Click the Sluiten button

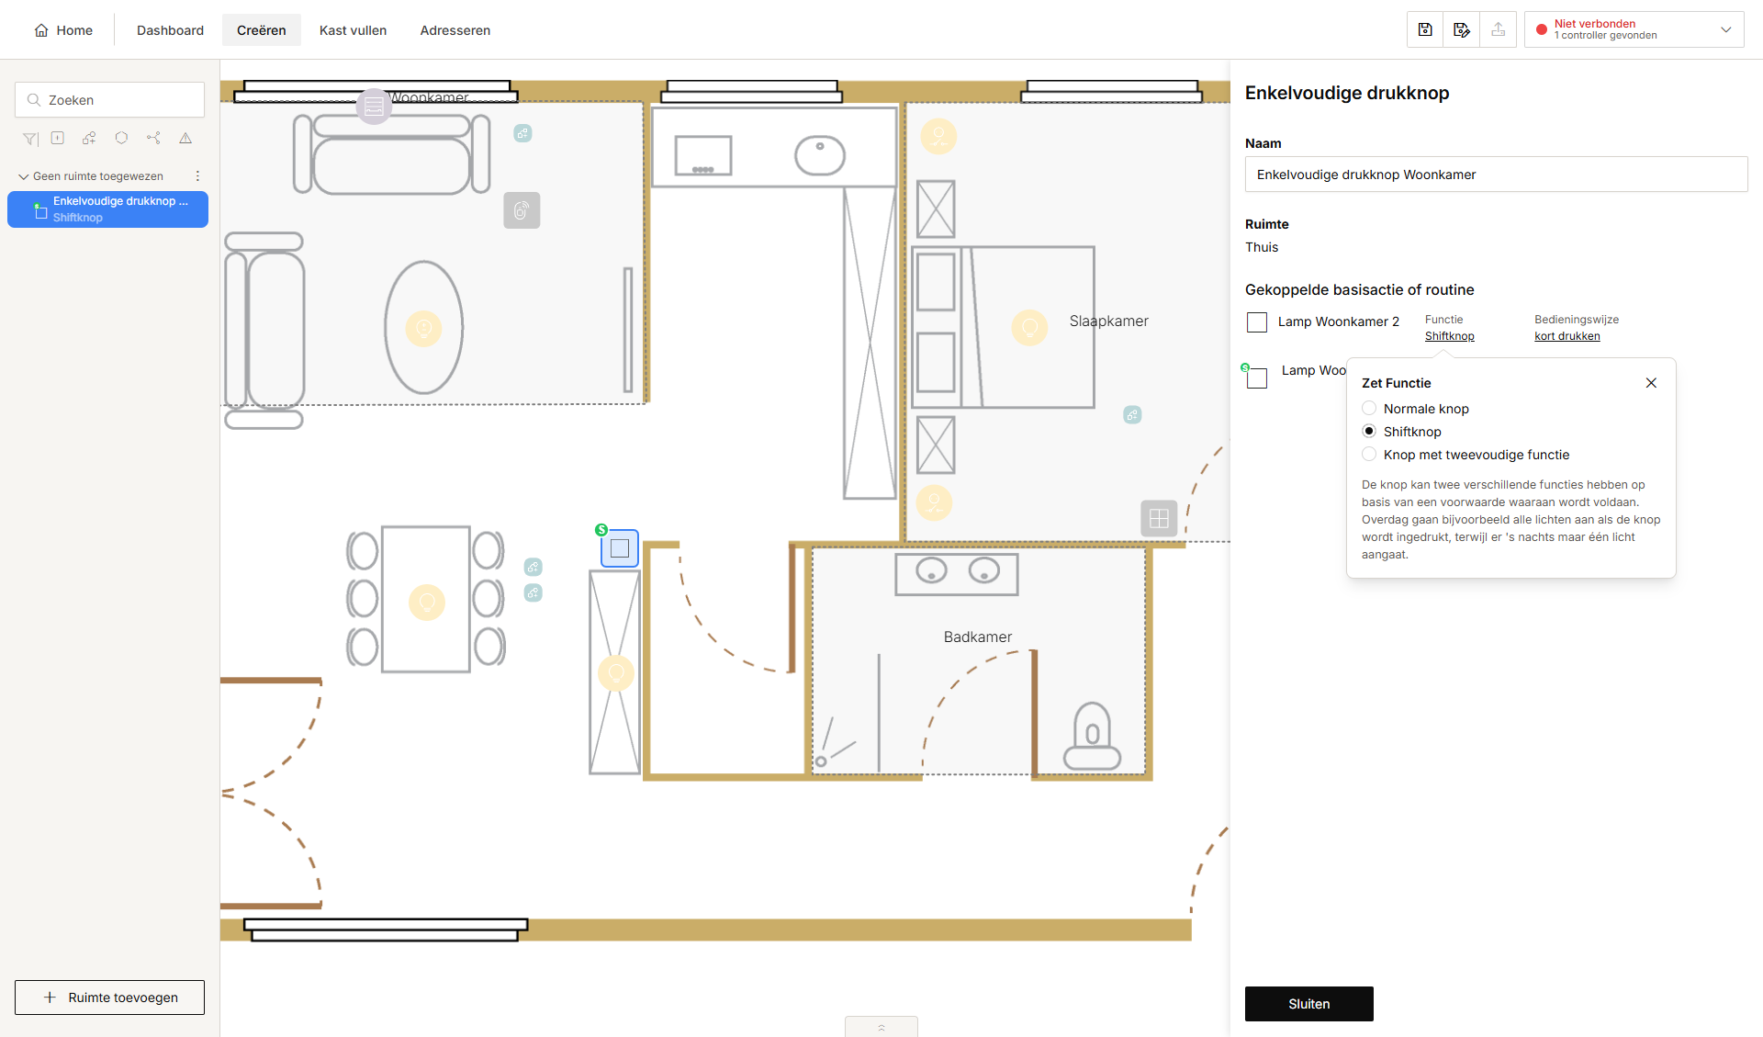tap(1309, 1004)
